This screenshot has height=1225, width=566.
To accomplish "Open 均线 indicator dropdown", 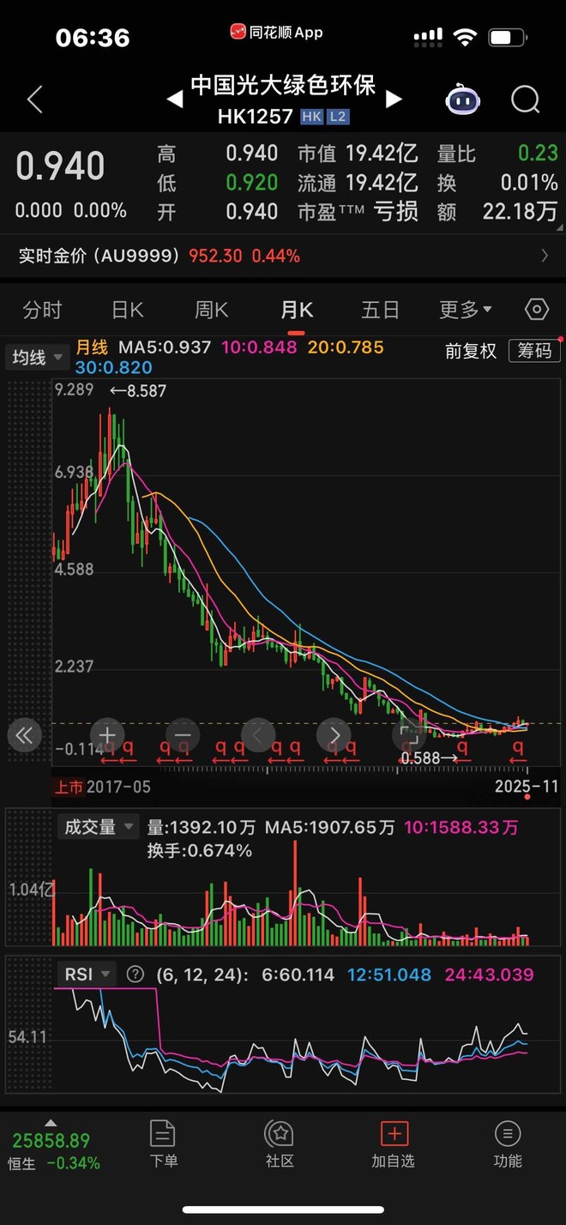I will point(37,357).
